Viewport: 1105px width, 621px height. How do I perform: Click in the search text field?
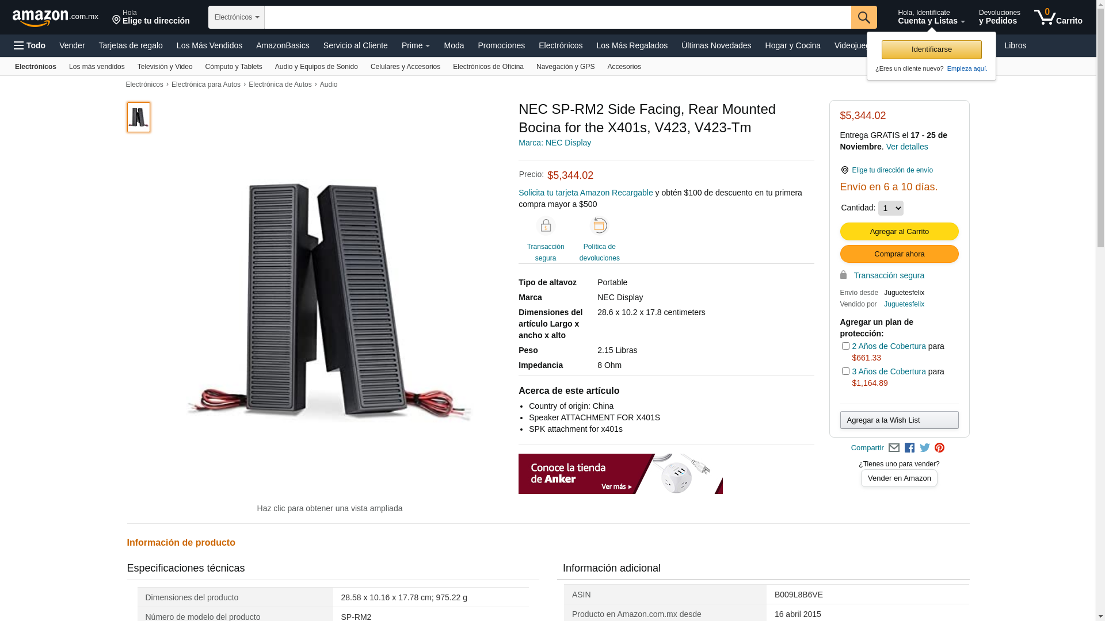coord(558,17)
